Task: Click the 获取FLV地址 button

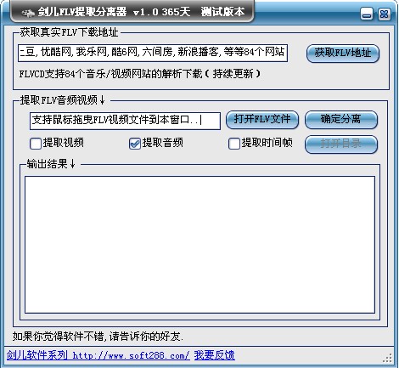Action: click(x=343, y=53)
